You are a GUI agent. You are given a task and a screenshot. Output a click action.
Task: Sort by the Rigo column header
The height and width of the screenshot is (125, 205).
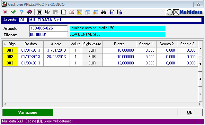pos(10,44)
